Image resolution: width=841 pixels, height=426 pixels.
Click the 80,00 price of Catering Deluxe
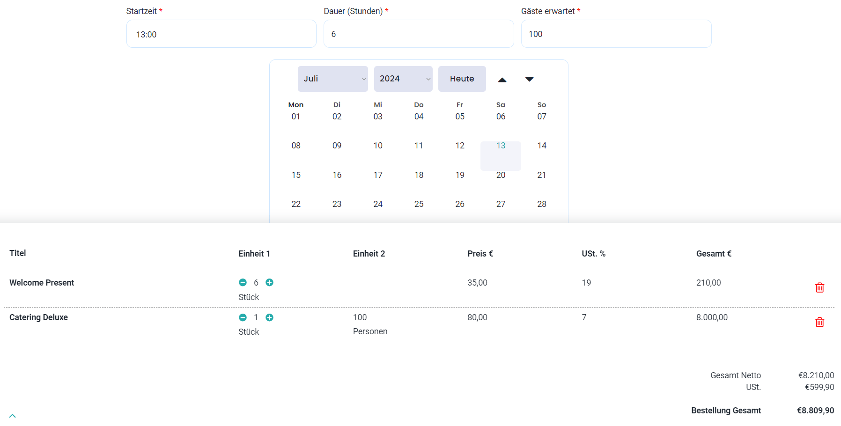(x=477, y=317)
